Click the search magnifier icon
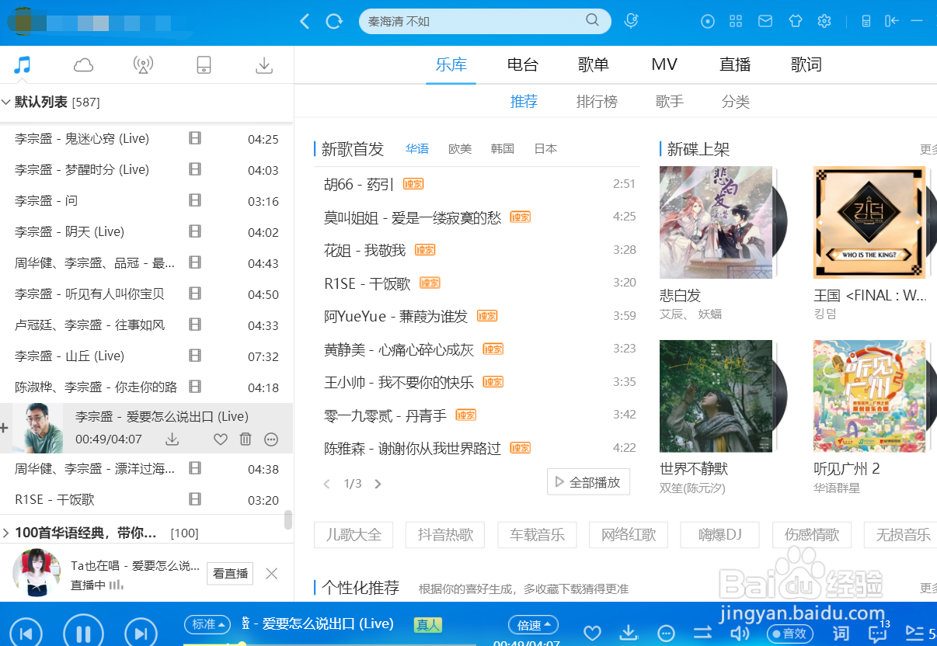The width and height of the screenshot is (937, 646). coord(592,20)
